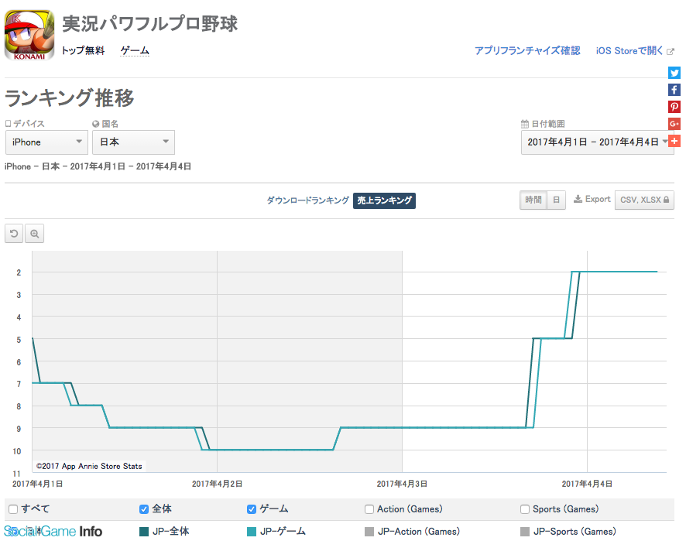The image size is (686, 541).
Task: Uncheck the ゲーム checkbox
Action: click(252, 509)
